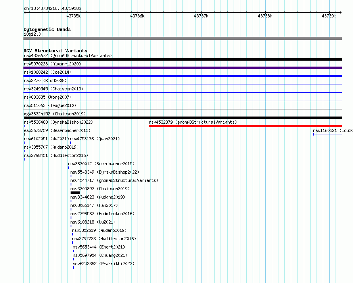
Task: Open nsv3352519 (Audano2019) label
Action: [99, 230]
